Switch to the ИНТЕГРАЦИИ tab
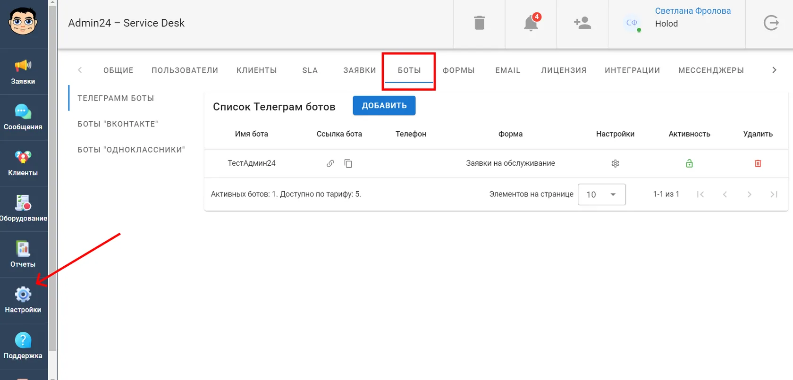This screenshot has height=380, width=793. coord(632,70)
